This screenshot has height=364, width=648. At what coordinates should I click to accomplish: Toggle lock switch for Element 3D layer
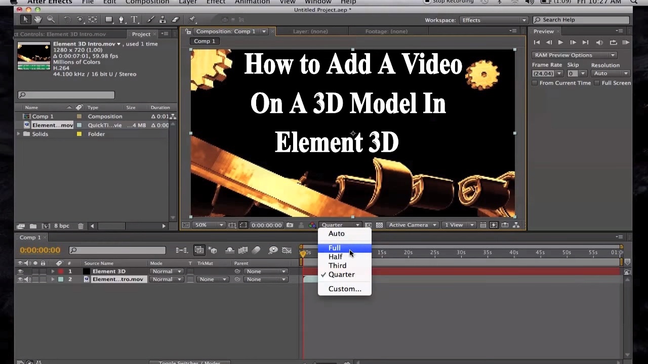click(43, 271)
